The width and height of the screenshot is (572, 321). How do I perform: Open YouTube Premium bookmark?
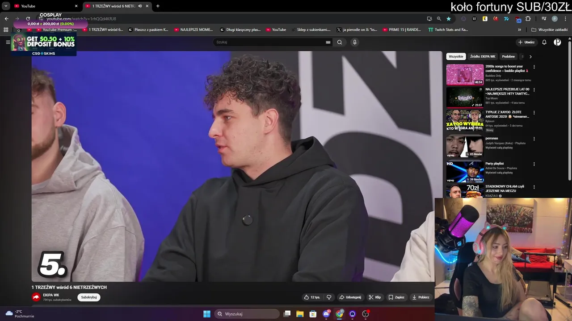[x=56, y=30]
